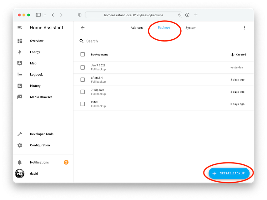Open the History chart icon
Screen dimensions: 267x200
coord(20,85)
